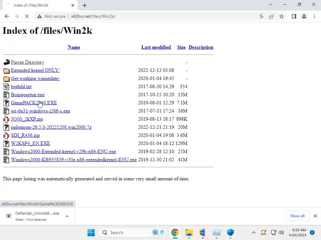Open Chrome's three-dot menu
This screenshot has height=240, width=321.
314,16
